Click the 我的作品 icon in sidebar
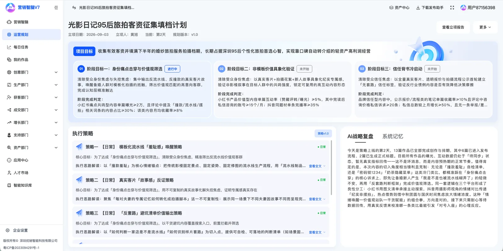This screenshot has height=251, width=503. pyautogui.click(x=9, y=60)
